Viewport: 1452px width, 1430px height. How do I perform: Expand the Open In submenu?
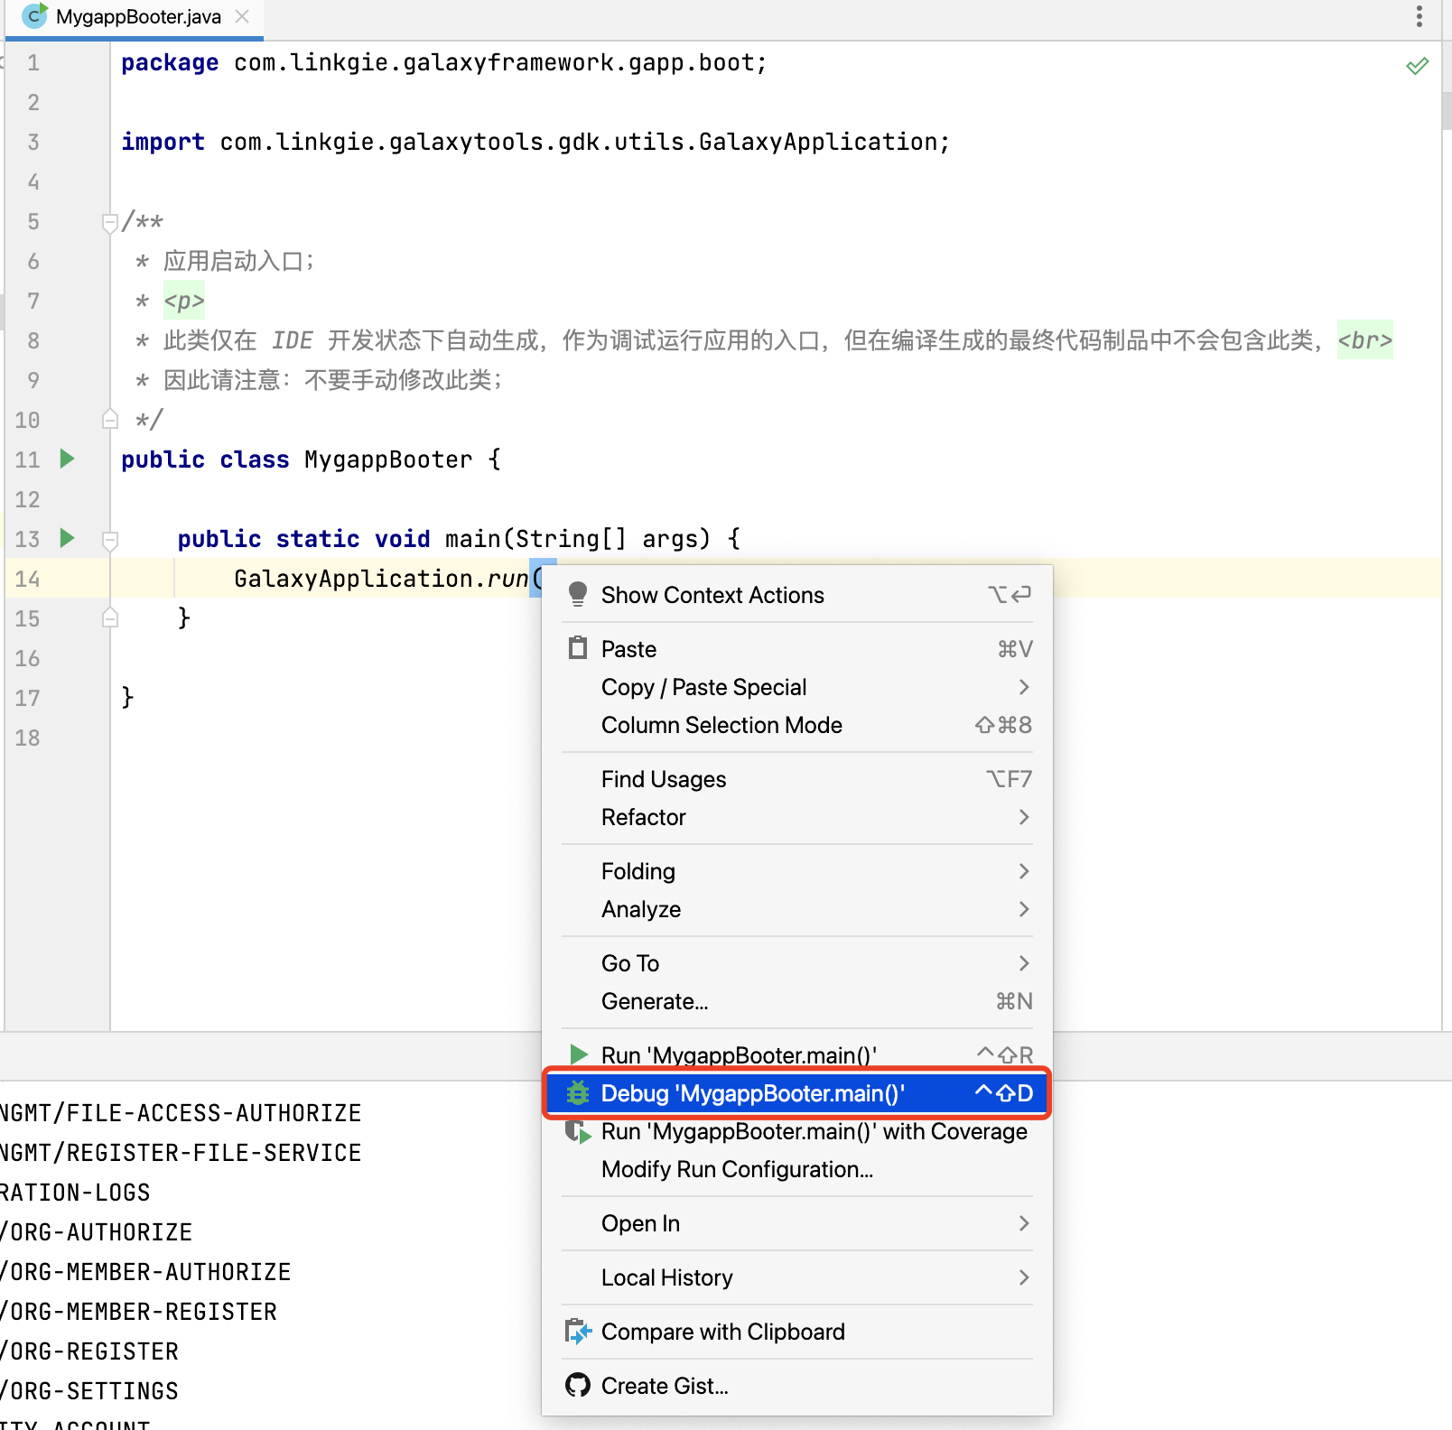797,1223
